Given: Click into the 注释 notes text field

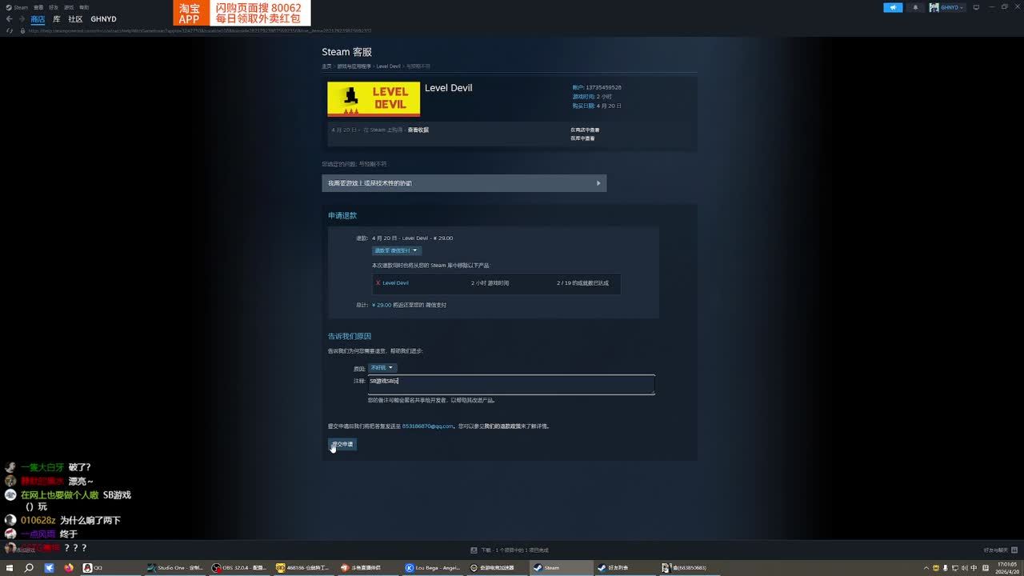Looking at the screenshot, I should 511,385.
